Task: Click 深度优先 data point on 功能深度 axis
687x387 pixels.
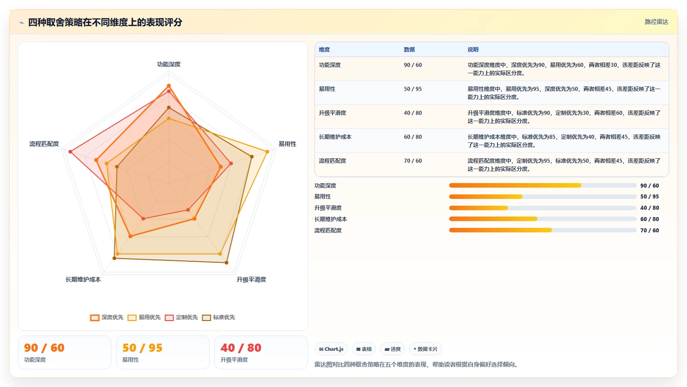Action: [169, 86]
